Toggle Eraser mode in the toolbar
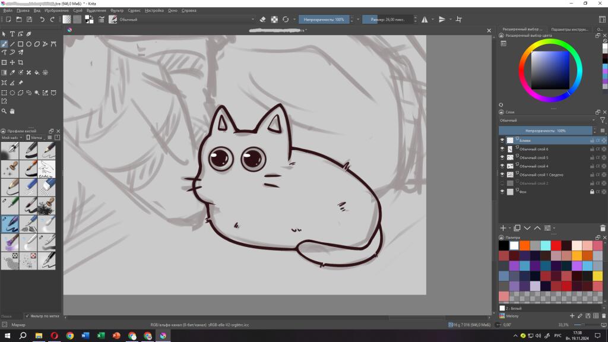The height and width of the screenshot is (342, 608). coord(262,20)
